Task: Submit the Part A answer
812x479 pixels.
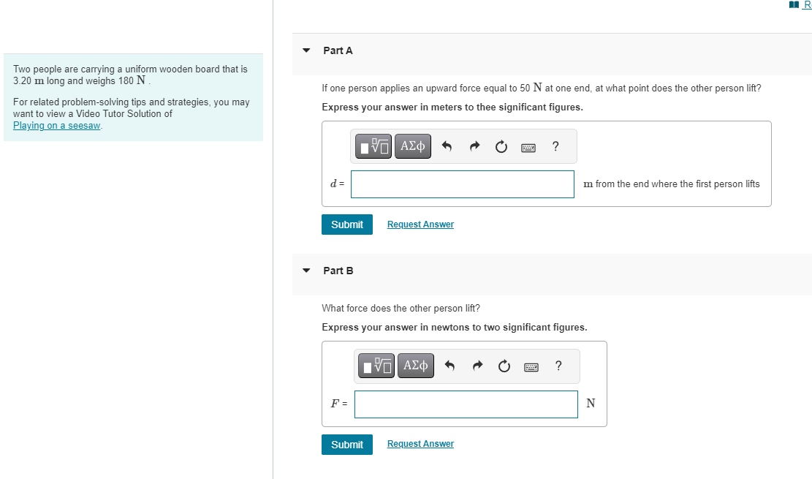Action: coord(346,225)
